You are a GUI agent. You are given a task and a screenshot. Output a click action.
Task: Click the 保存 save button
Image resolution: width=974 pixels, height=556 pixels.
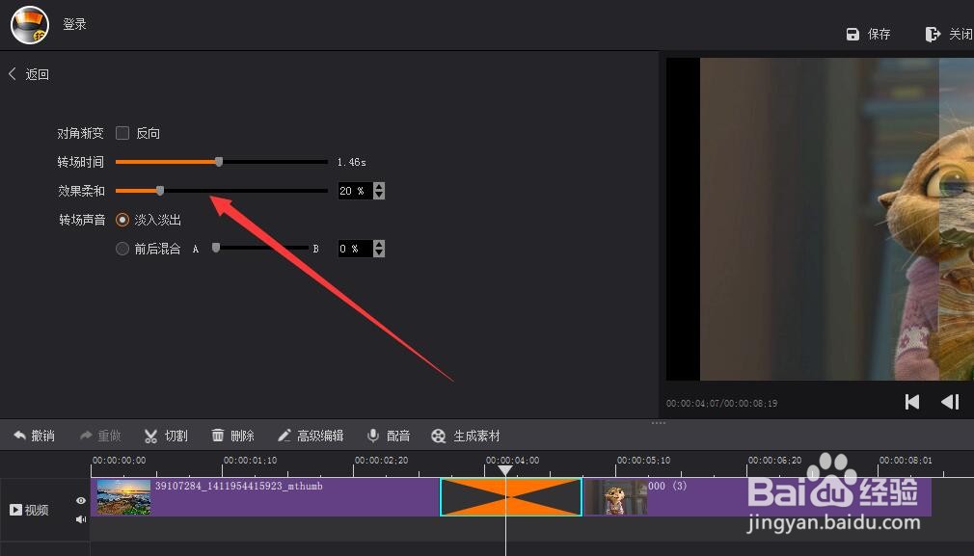coord(868,34)
